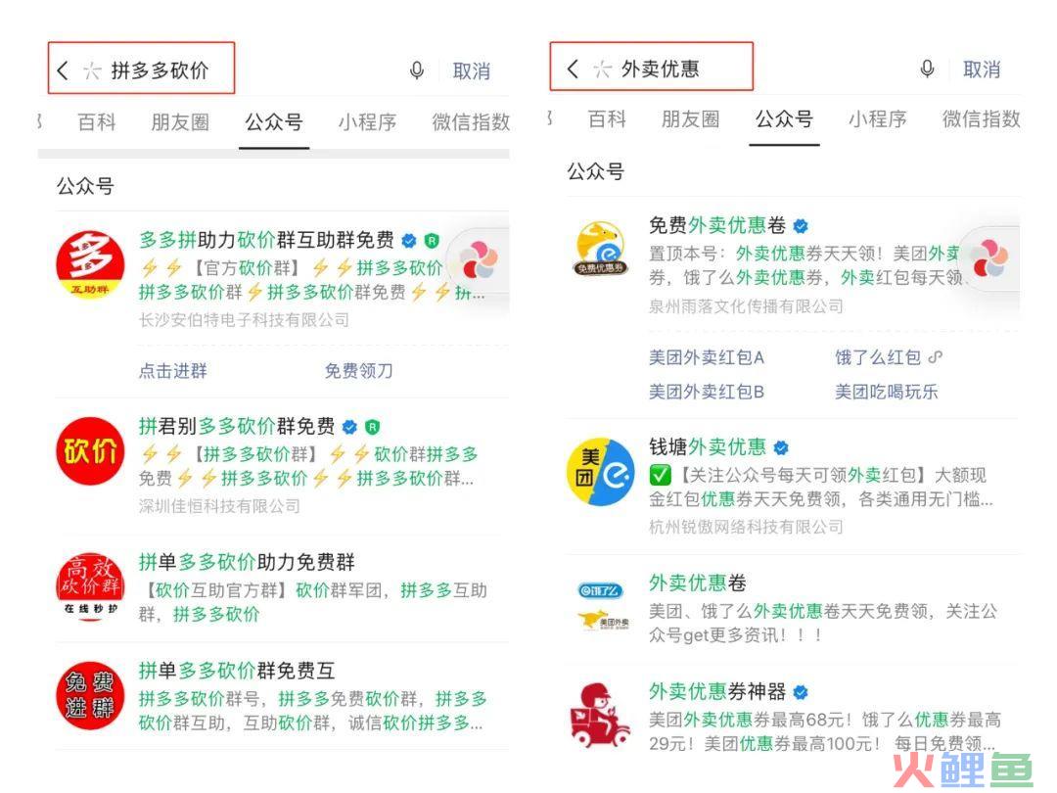Tap the back arrow beside 拼多多砍价 search
Screen dimensions: 1057x793
click(63, 70)
